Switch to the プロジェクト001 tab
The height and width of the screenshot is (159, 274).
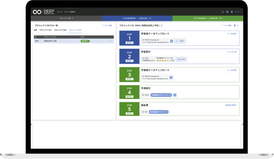point(45,30)
